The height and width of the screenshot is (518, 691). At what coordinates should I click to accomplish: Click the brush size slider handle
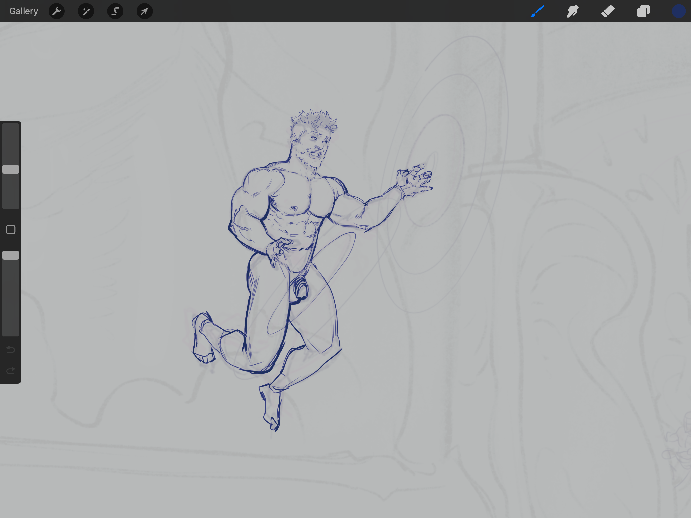click(11, 169)
